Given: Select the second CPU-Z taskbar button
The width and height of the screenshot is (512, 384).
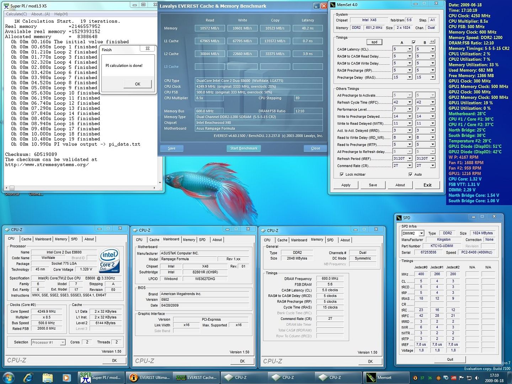Looking at the screenshot, I should click(291, 378).
